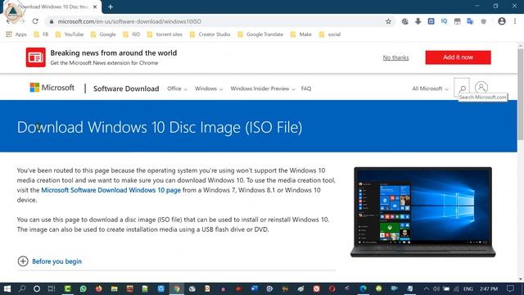Viewport: 524px width, 295px height.
Task: Open the blue camera screenshot extension icon
Action: click(431, 21)
